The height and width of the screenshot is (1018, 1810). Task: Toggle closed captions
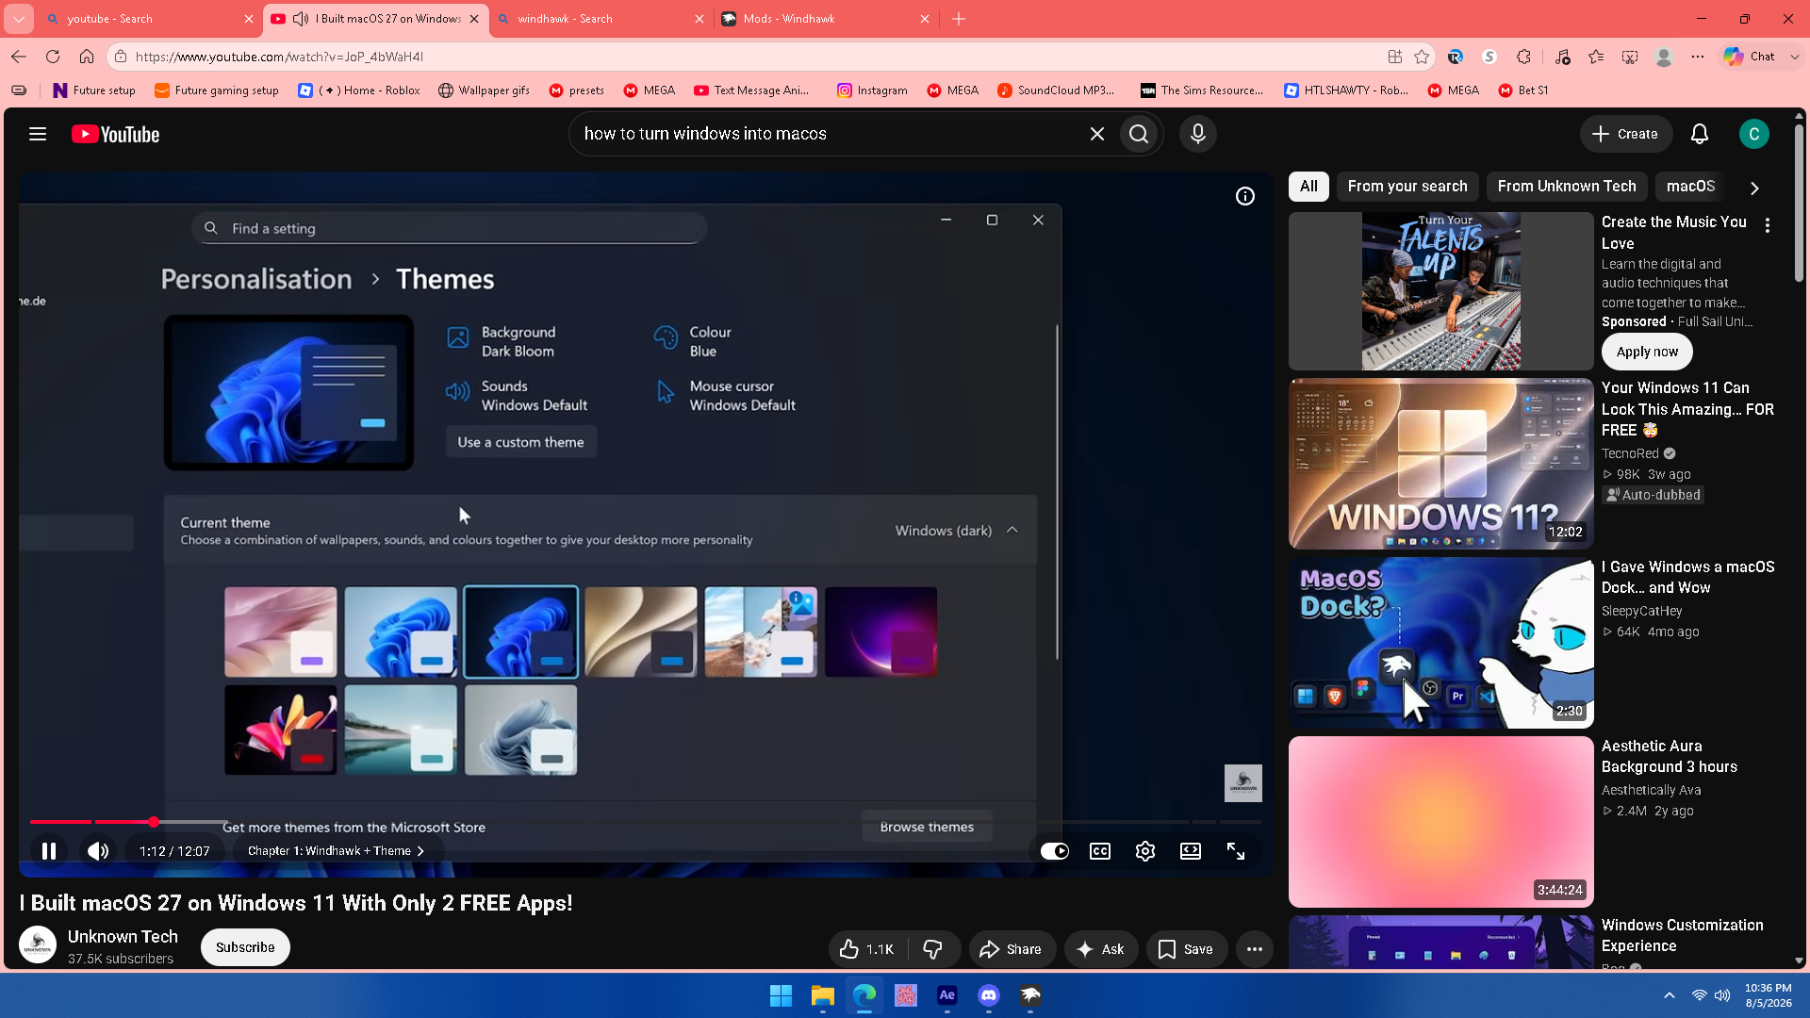tap(1100, 851)
